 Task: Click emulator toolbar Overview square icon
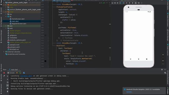[x=133, y=3]
